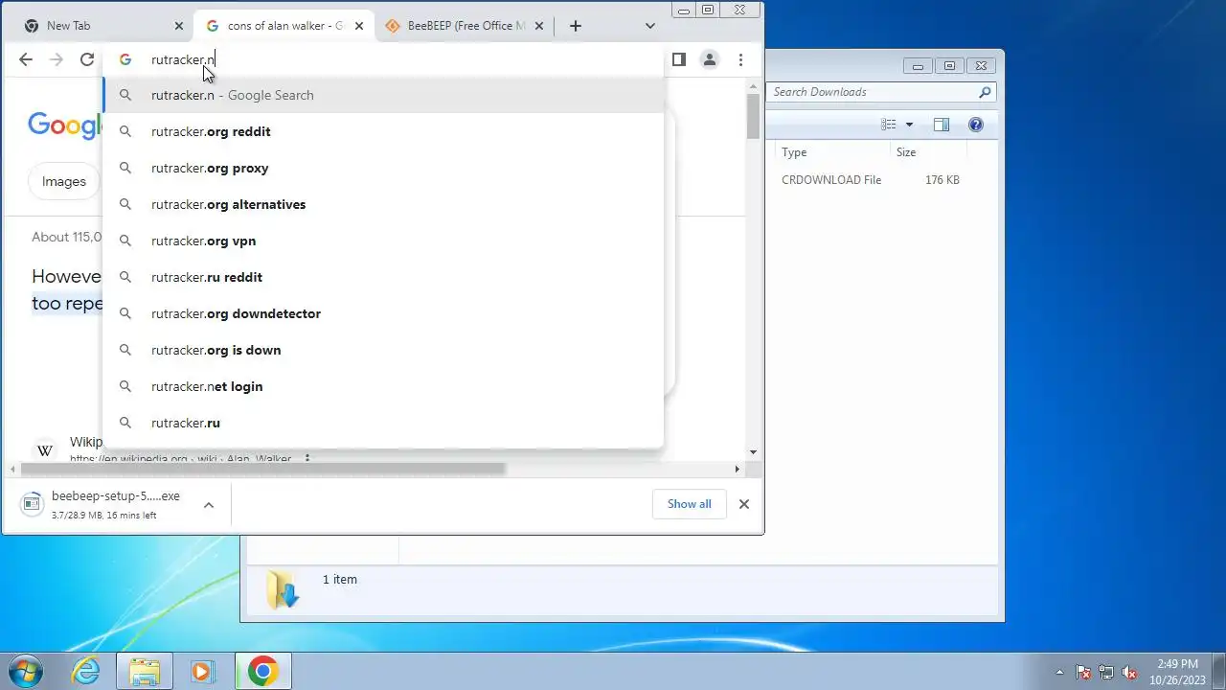Open Windows Explorer from taskbar
The height and width of the screenshot is (690, 1226).
pyautogui.click(x=145, y=671)
